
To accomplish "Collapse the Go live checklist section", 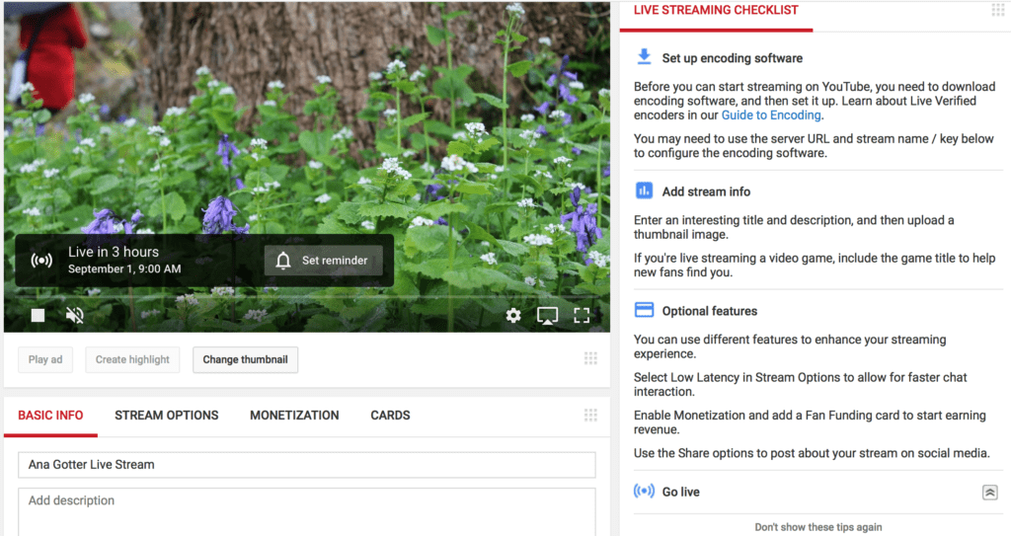I will (x=989, y=492).
